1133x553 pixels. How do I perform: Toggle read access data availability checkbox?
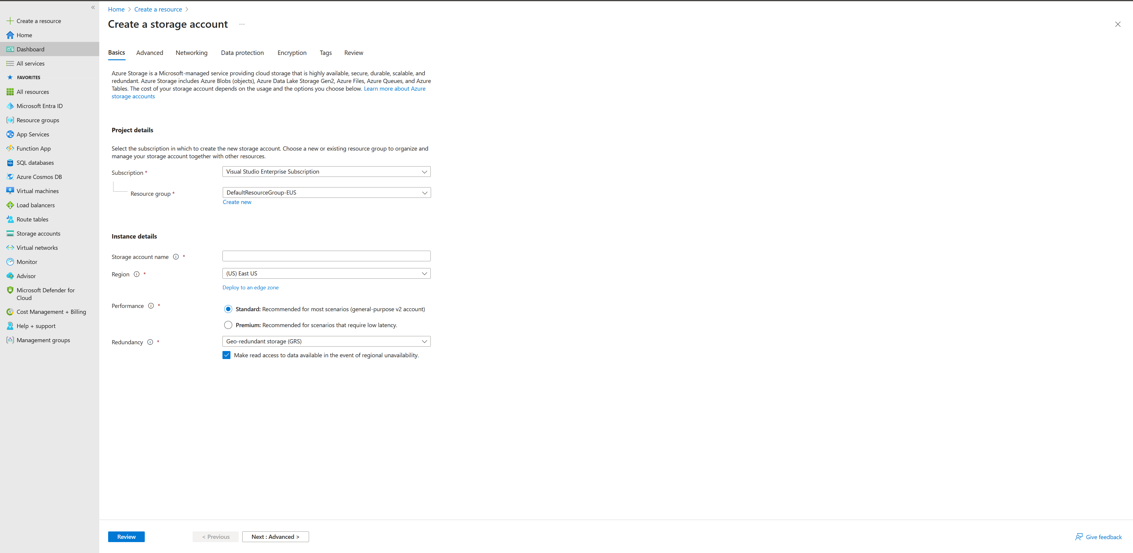click(226, 355)
